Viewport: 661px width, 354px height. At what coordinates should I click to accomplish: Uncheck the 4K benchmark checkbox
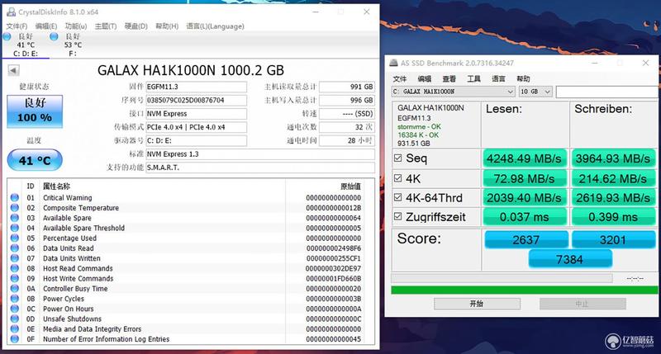[x=397, y=178]
